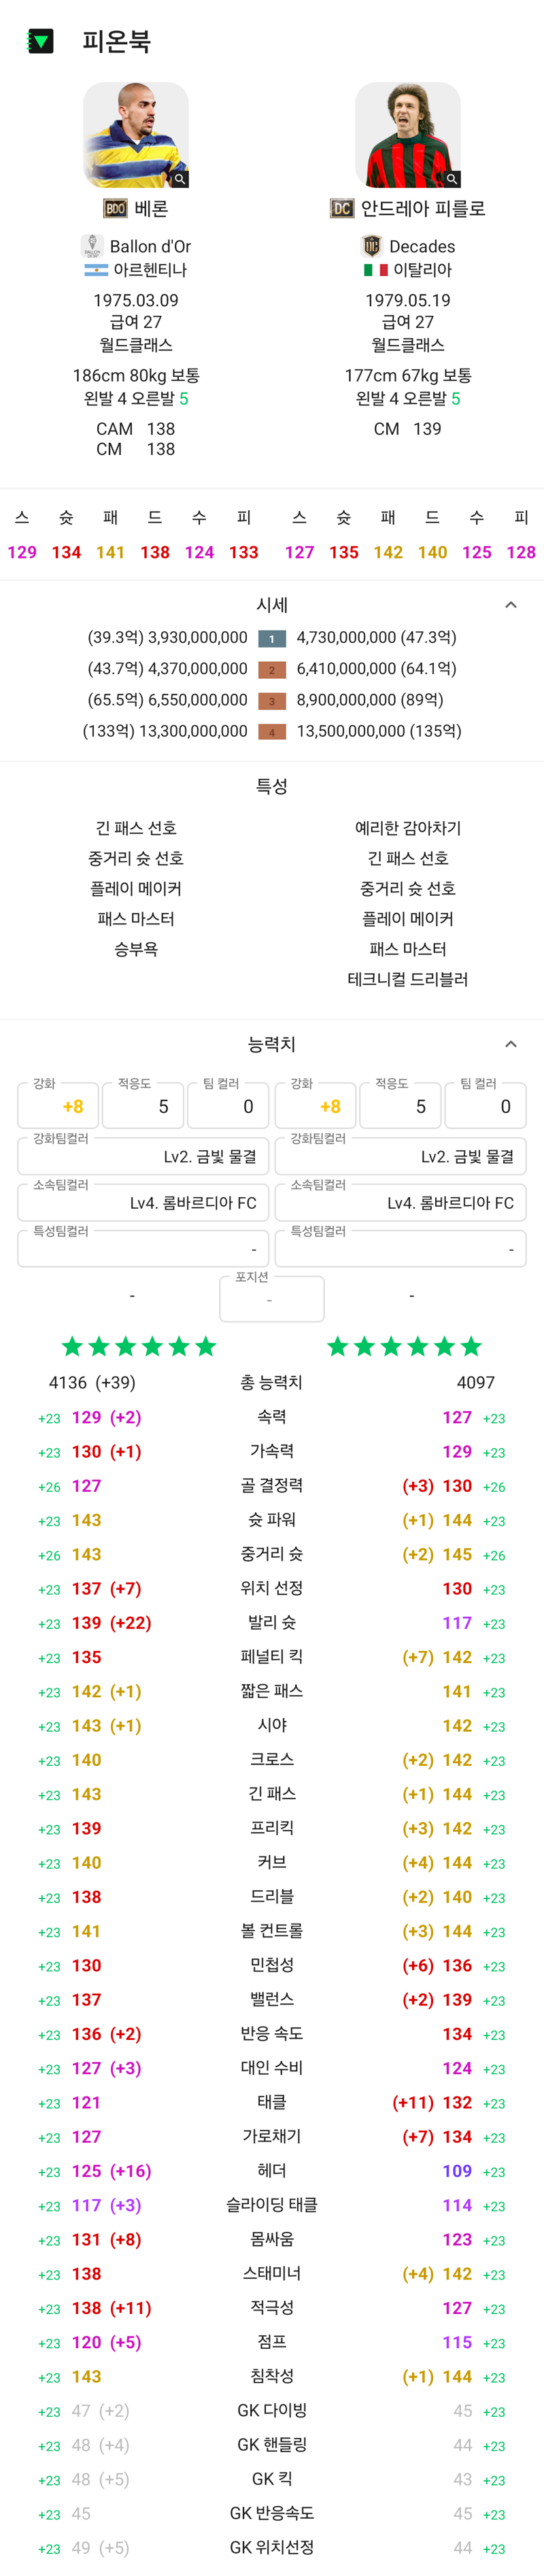Click Verón's player portrait thumbnail
Screen dimensions: 544x2576
point(136,135)
